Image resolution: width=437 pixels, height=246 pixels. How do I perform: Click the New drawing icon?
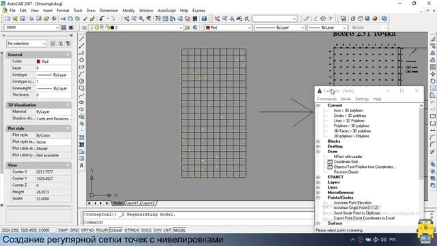click(8, 18)
